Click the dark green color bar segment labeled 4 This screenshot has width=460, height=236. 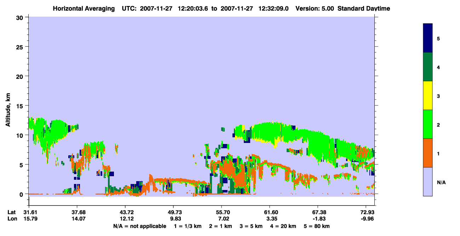click(427, 67)
